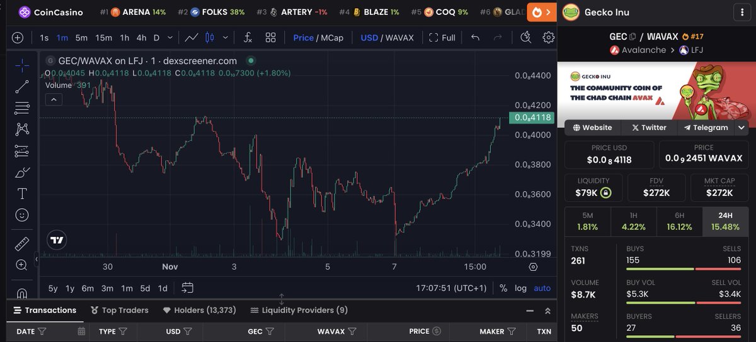Set chart range to 5y
This screenshot has height=342, width=756.
[53, 288]
